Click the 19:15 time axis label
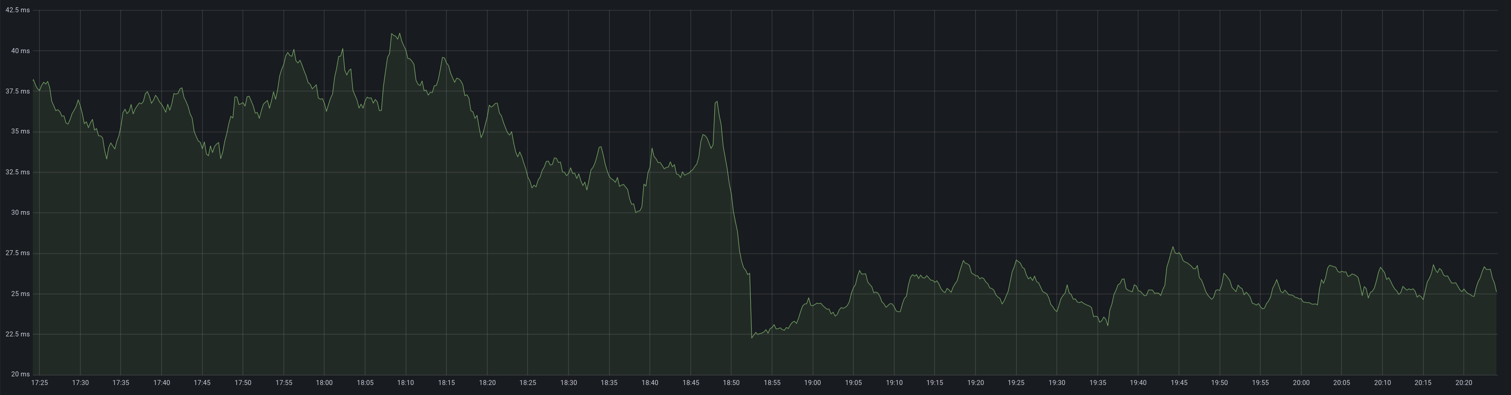Image resolution: width=1511 pixels, height=395 pixels. point(935,383)
